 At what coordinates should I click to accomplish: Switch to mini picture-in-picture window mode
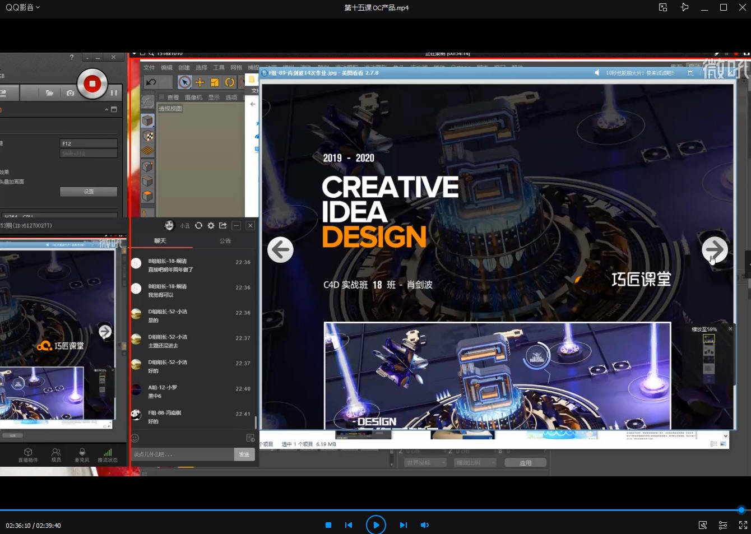click(663, 7)
